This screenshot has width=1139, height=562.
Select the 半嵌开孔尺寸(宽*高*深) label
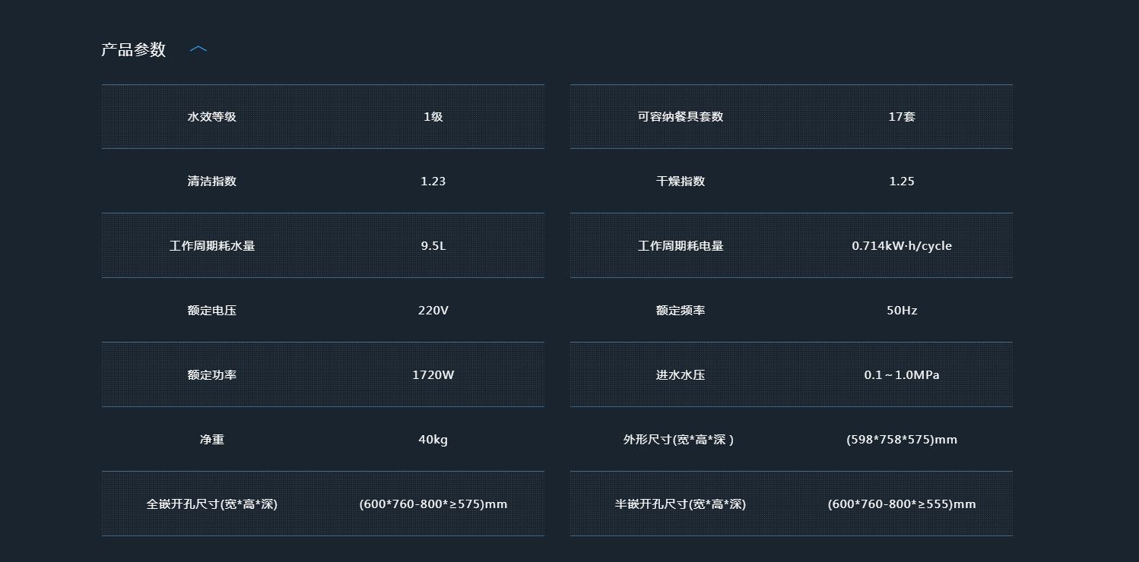pos(681,504)
